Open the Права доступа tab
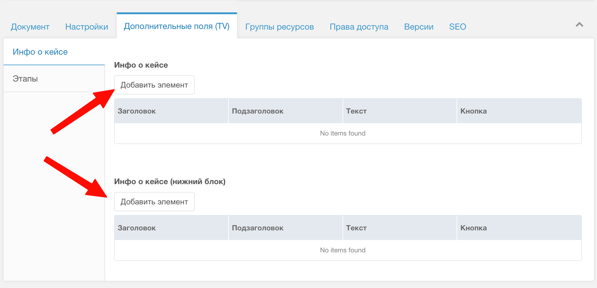 pyautogui.click(x=359, y=27)
